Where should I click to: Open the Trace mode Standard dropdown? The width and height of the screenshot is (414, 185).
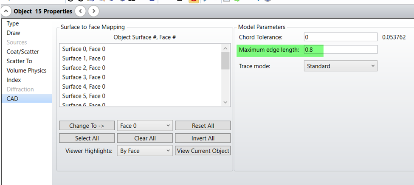(341, 66)
